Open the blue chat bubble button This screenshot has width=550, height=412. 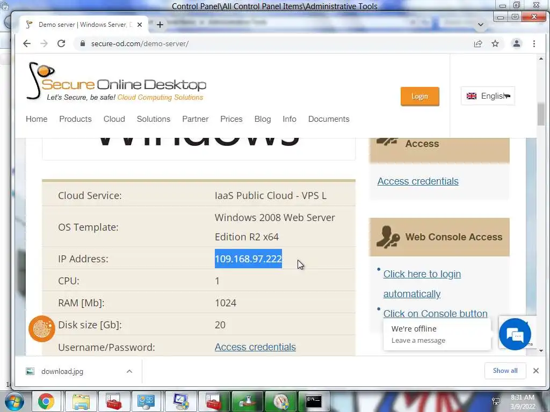(515, 334)
